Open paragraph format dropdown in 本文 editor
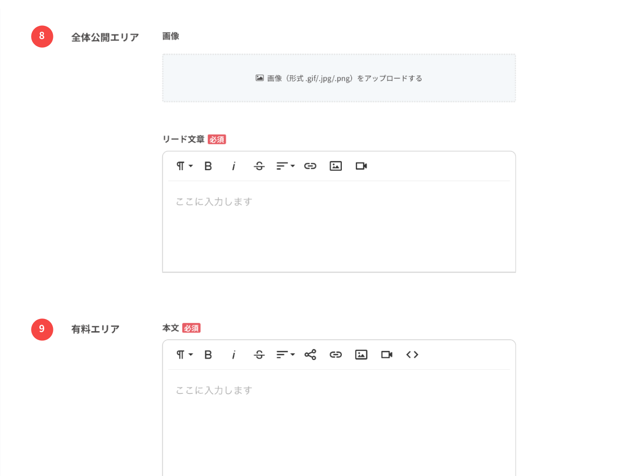The width and height of the screenshot is (618, 476). tap(184, 355)
